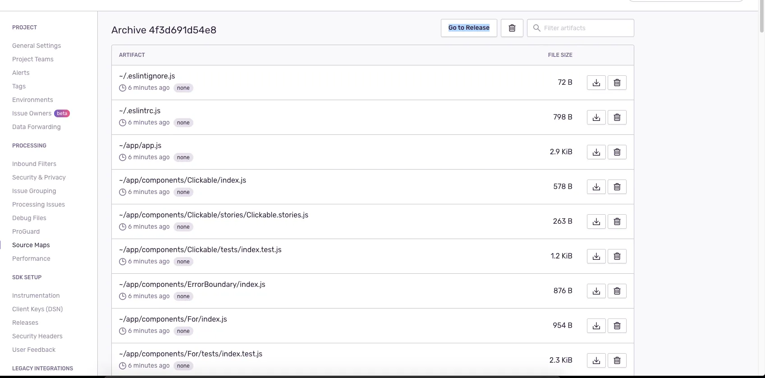Delete the Clickable.stories.js artifact

(x=617, y=221)
